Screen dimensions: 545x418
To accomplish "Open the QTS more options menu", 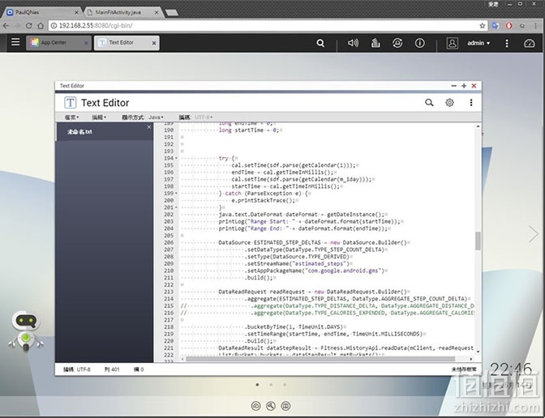I will [507, 43].
